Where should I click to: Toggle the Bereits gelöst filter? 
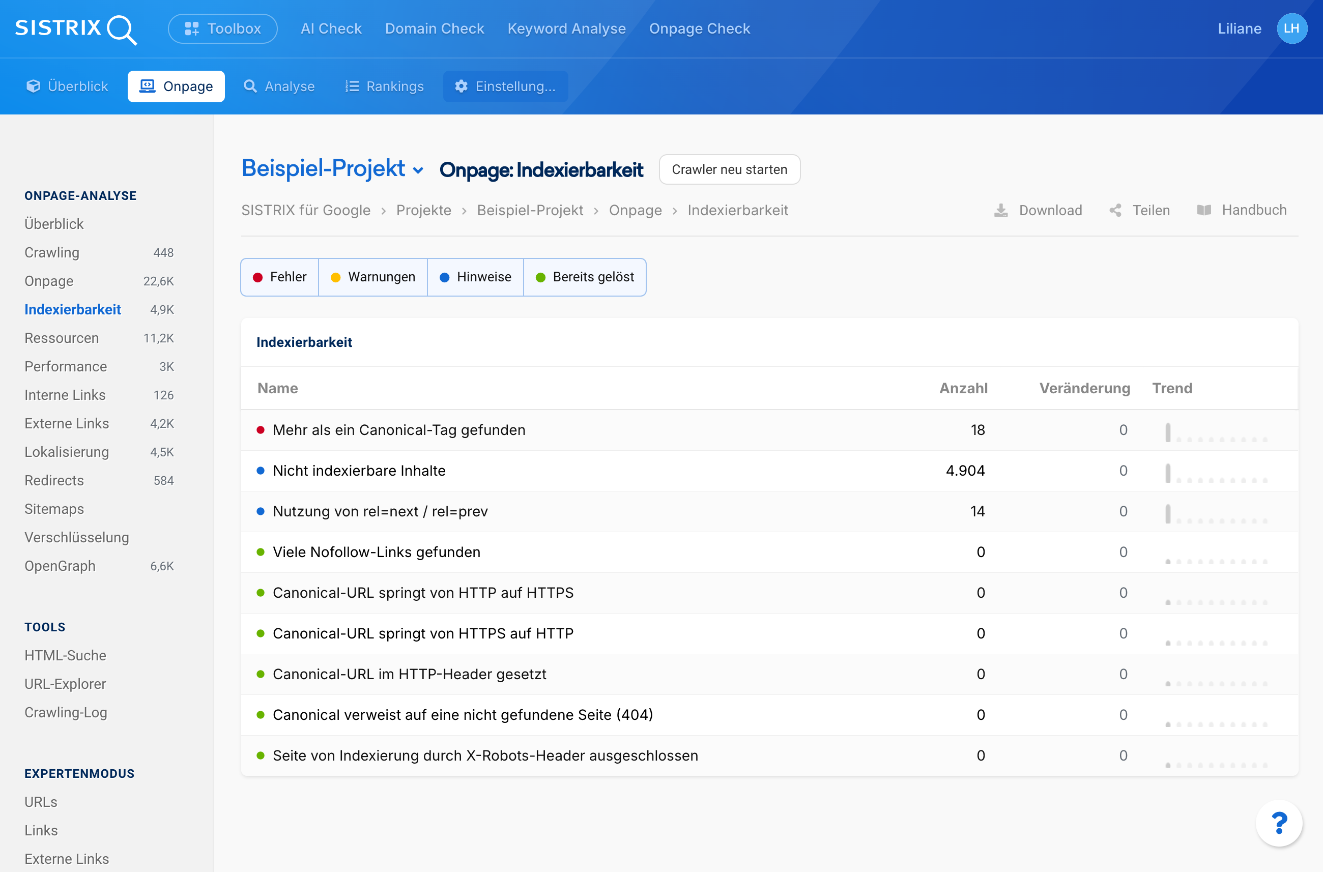coord(585,277)
